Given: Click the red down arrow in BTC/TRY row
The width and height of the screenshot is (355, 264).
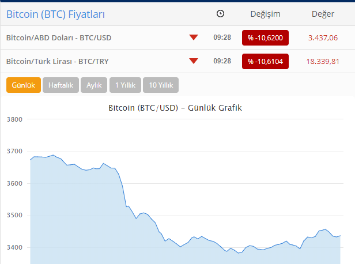Looking at the screenshot, I should [194, 61].
